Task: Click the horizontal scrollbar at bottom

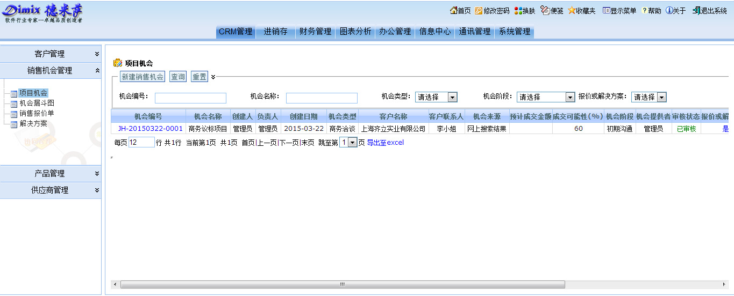Action: coord(341,284)
